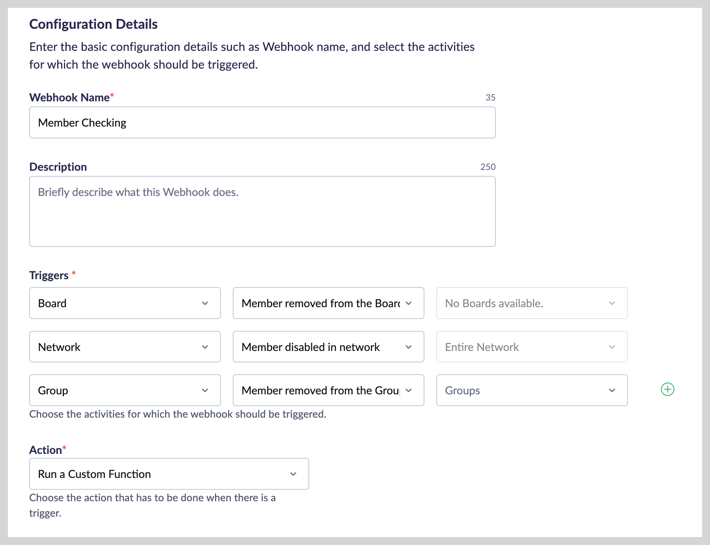Click chevron arrow in Network dropdown

[x=205, y=347]
